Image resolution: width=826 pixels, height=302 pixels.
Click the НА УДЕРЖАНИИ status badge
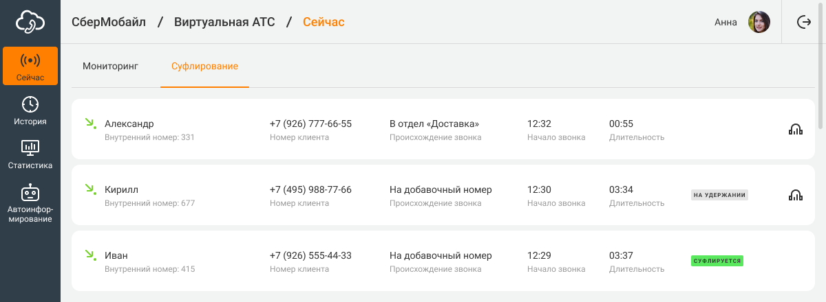tap(719, 195)
